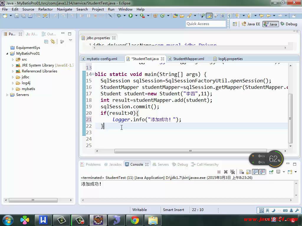The height and width of the screenshot is (226, 302).
Task: Open the Problems view tab
Action: click(91, 164)
